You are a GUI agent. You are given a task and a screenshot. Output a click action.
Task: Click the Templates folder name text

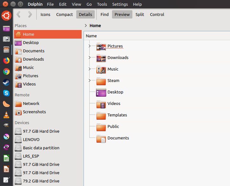(117, 115)
